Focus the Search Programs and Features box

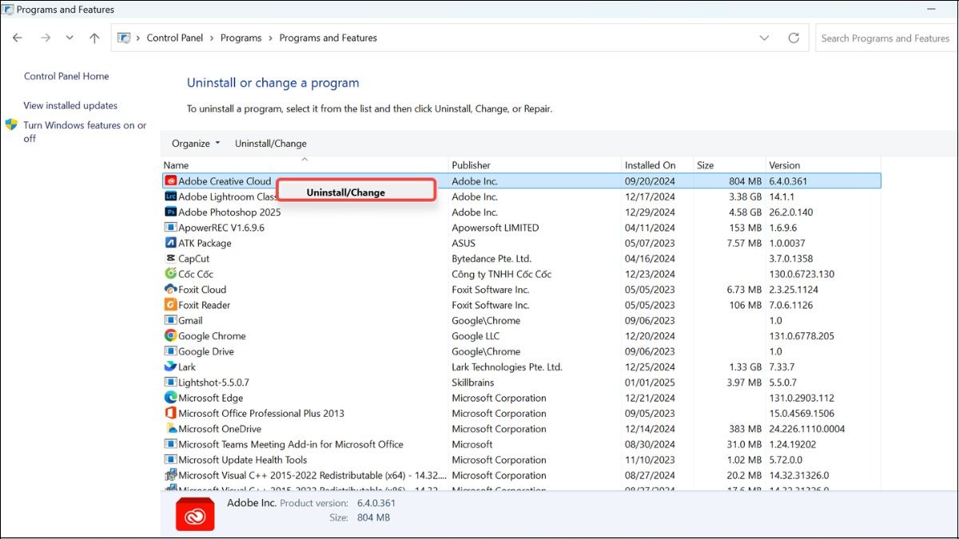tap(886, 38)
